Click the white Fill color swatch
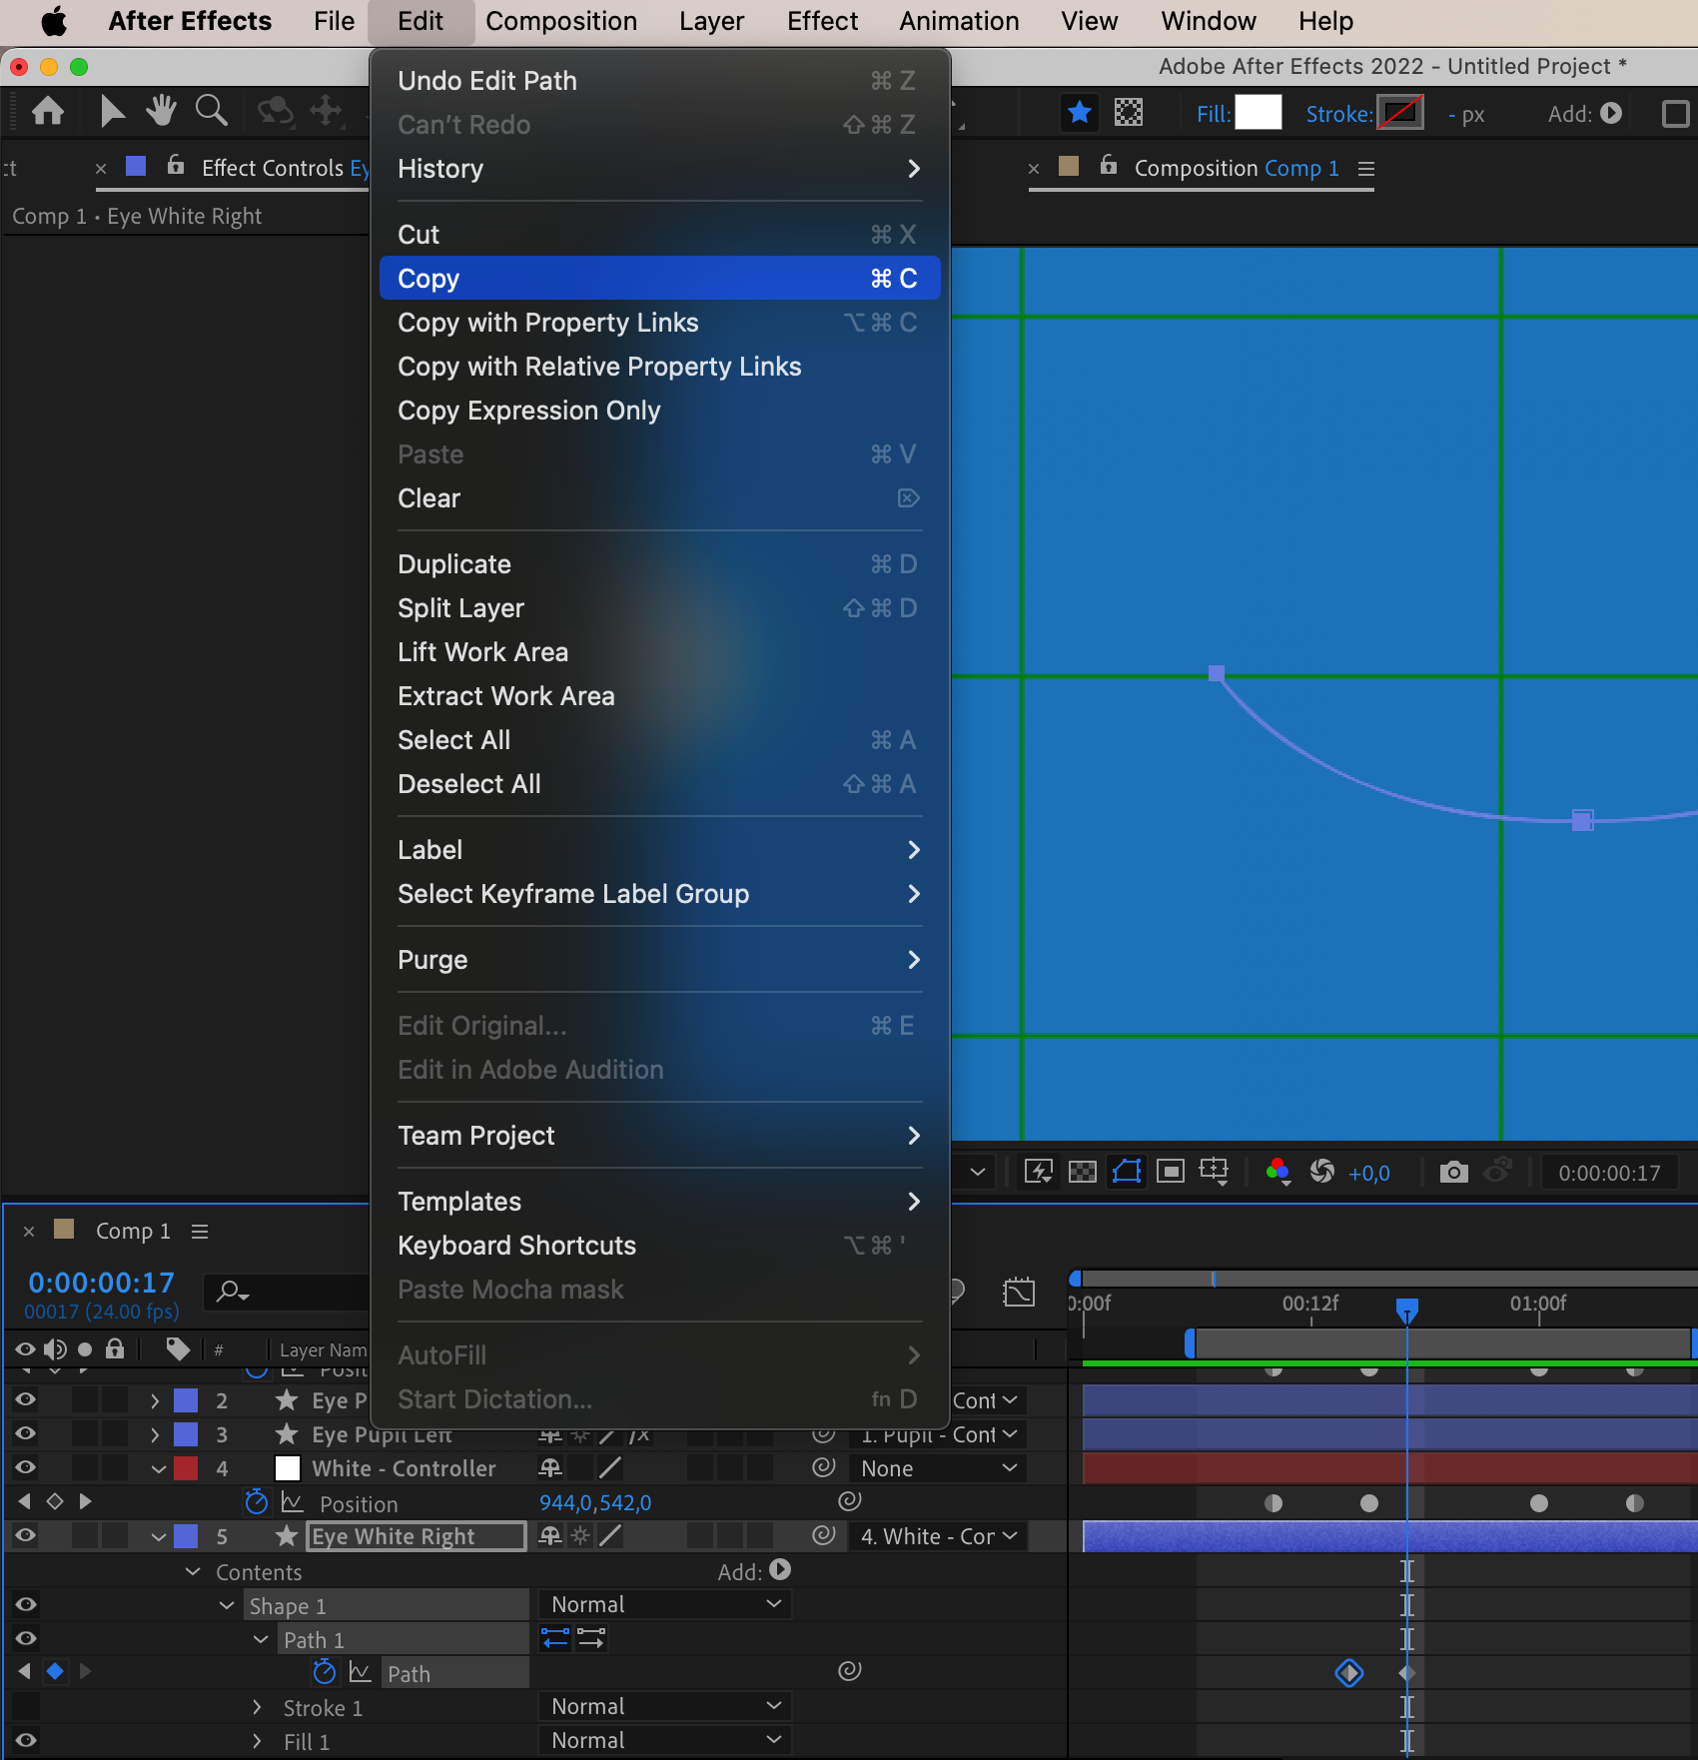 coord(1259,112)
